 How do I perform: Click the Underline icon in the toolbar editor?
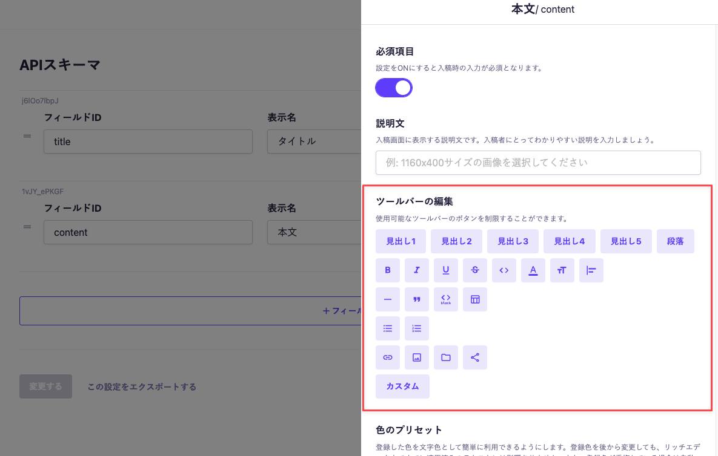446,270
